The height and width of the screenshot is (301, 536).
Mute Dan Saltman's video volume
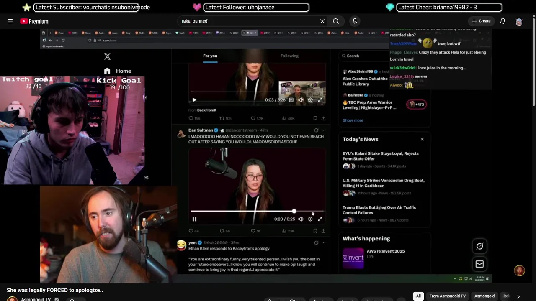[x=301, y=219]
